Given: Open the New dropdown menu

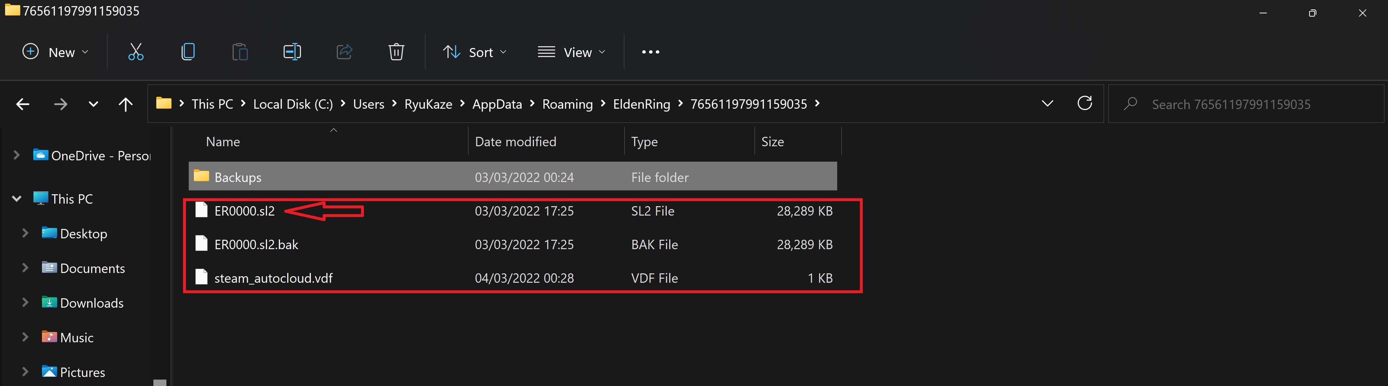Looking at the screenshot, I should [x=55, y=52].
